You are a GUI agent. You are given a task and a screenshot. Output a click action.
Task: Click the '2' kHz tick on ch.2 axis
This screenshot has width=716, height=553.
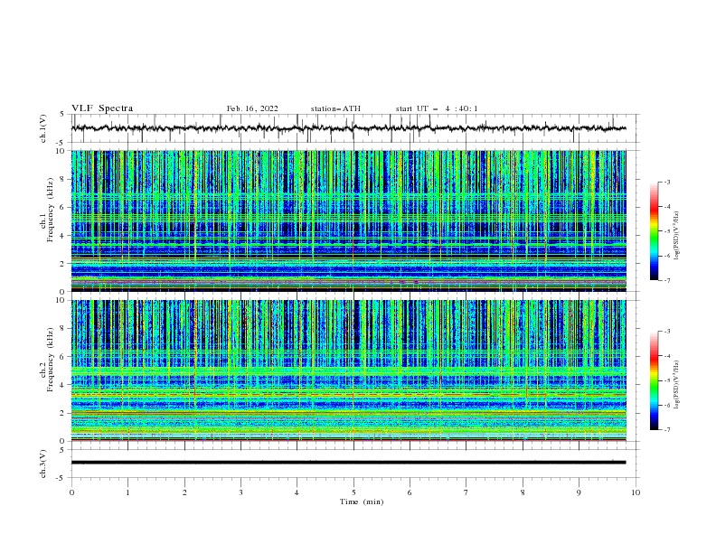pyautogui.click(x=62, y=413)
